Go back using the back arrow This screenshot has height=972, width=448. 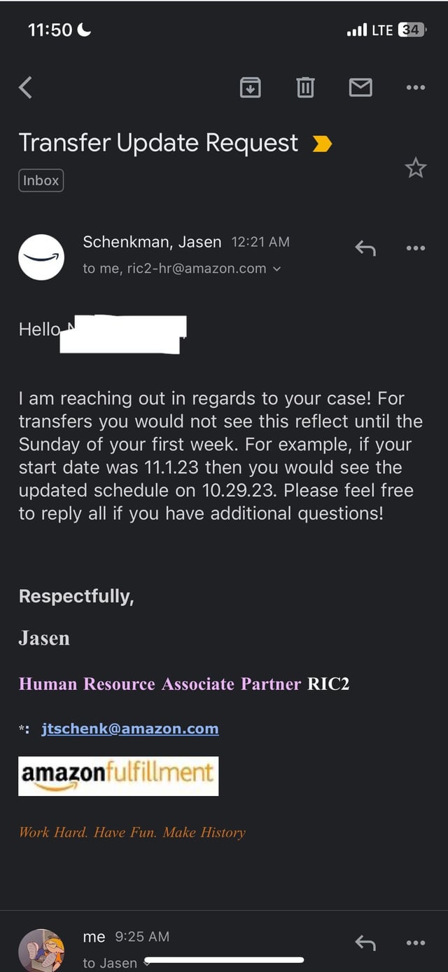click(x=26, y=88)
